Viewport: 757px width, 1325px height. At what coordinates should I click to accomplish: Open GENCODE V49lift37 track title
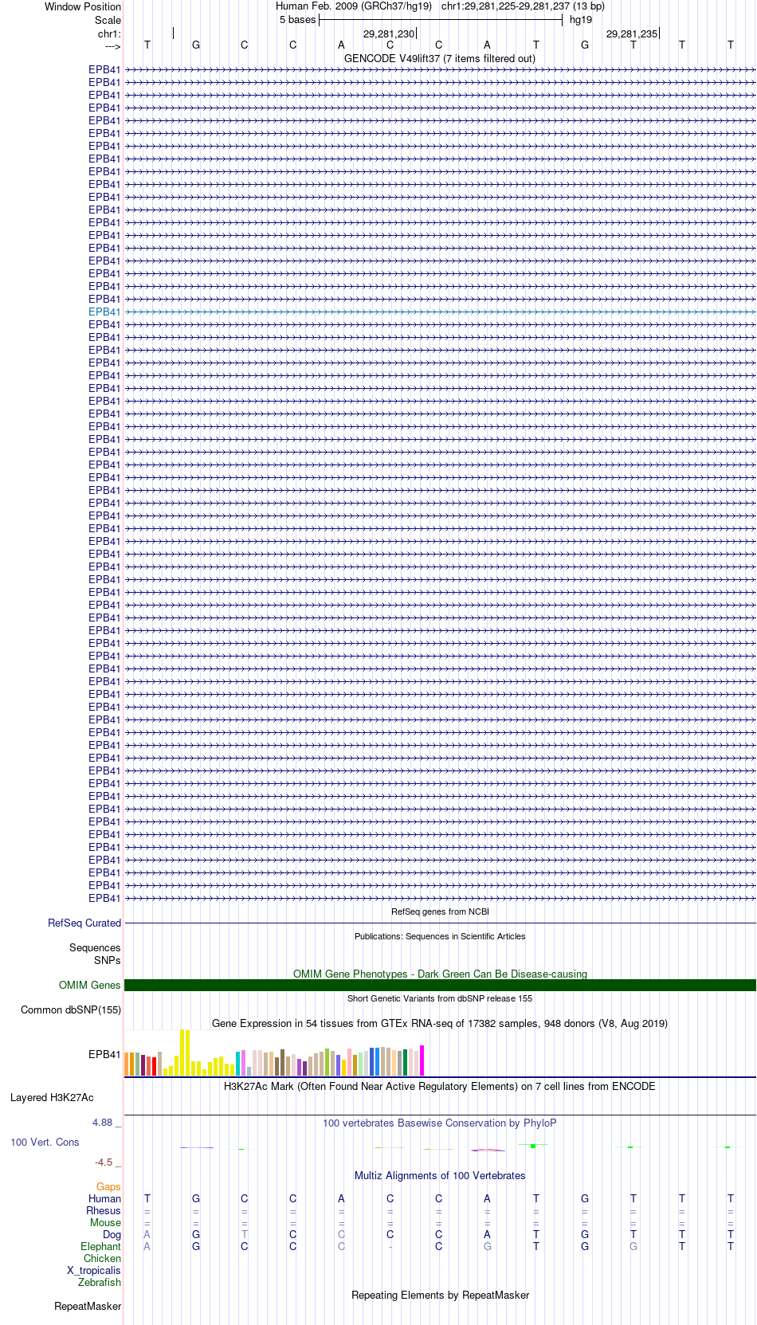point(440,59)
